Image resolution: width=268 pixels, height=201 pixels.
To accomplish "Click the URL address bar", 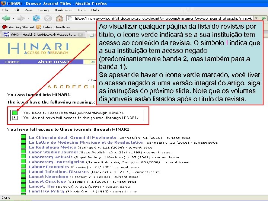I will (x=160, y=18).
